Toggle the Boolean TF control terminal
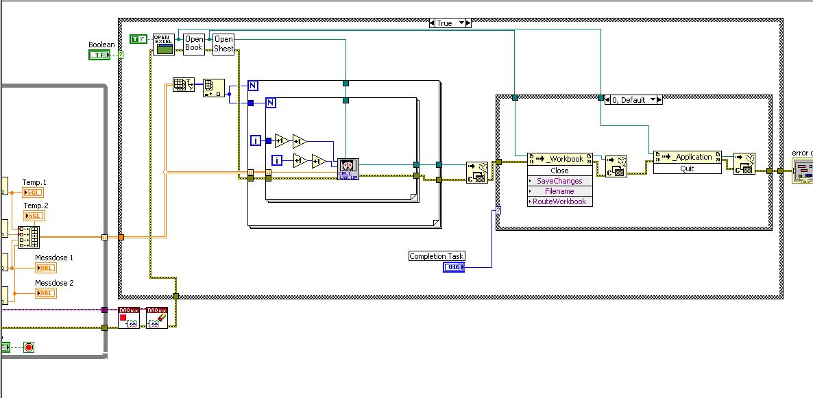Screen dimensions: 813x398 (x=99, y=55)
